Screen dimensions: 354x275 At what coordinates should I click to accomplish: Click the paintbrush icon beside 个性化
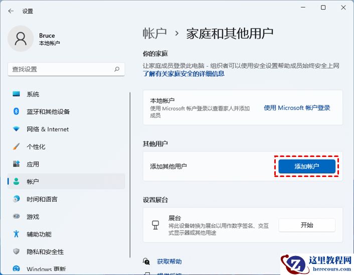coord(16,146)
